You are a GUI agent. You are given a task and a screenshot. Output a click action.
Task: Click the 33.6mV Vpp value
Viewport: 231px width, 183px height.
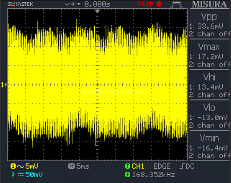[x=210, y=26]
